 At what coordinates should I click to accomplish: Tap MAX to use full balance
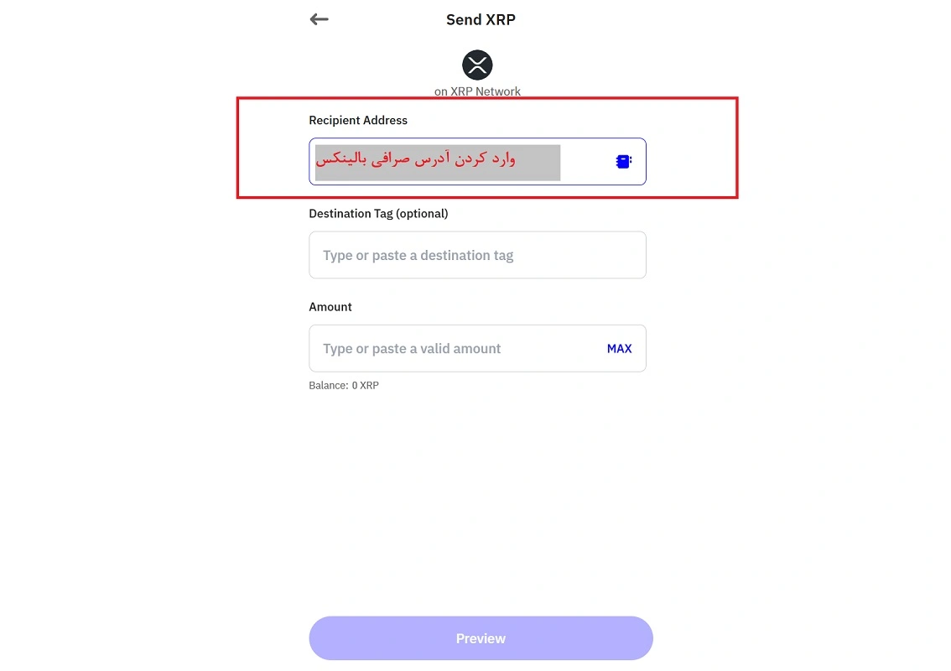[x=619, y=349]
